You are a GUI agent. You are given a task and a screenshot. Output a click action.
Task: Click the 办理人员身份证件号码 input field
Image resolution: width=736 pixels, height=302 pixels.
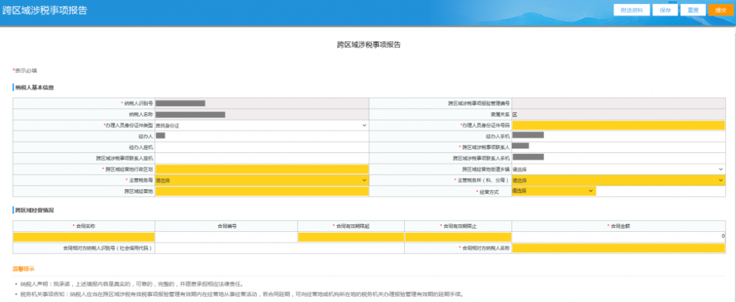(617, 125)
